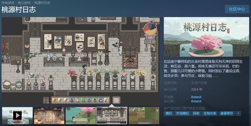Click the 该产品的热门用户自定义标签 heading

coord(185,108)
